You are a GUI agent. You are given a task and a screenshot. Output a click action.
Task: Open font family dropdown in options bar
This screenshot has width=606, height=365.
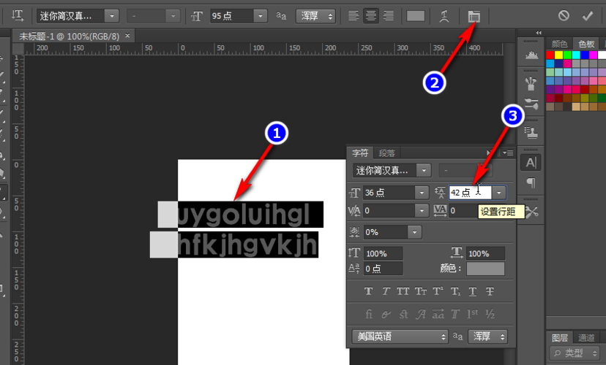(112, 16)
